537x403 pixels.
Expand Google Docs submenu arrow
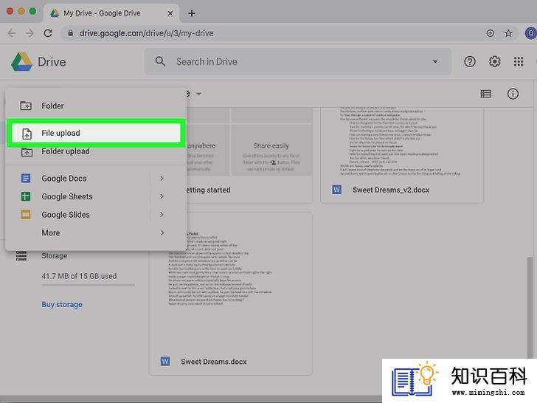pyautogui.click(x=162, y=178)
